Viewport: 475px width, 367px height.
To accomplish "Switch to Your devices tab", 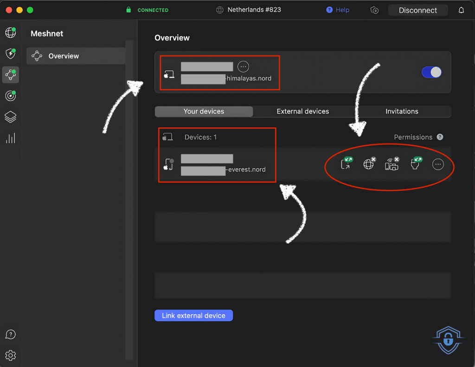I will tap(204, 111).
